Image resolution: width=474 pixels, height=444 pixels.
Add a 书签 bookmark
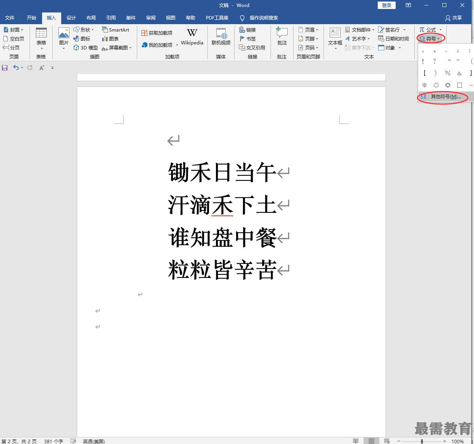tap(248, 39)
